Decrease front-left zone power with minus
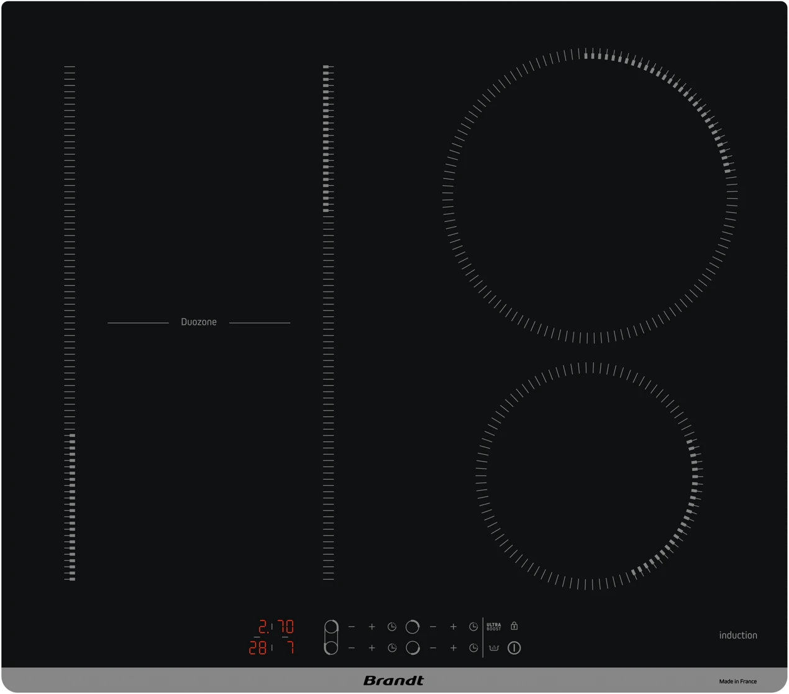Screen dimensions: 789x694 (x=352, y=648)
